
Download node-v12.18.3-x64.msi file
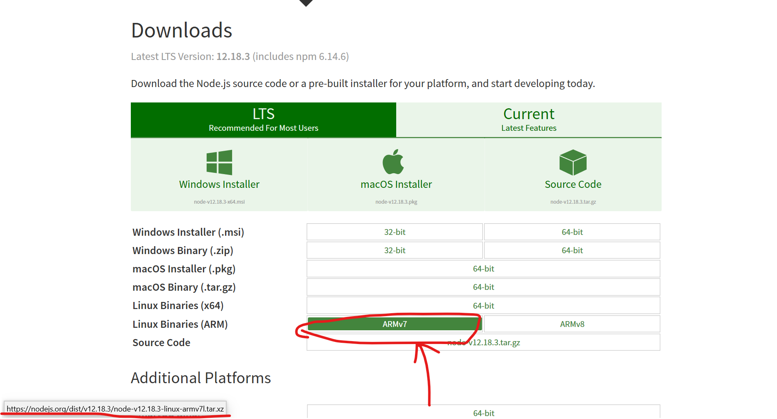[x=219, y=202]
